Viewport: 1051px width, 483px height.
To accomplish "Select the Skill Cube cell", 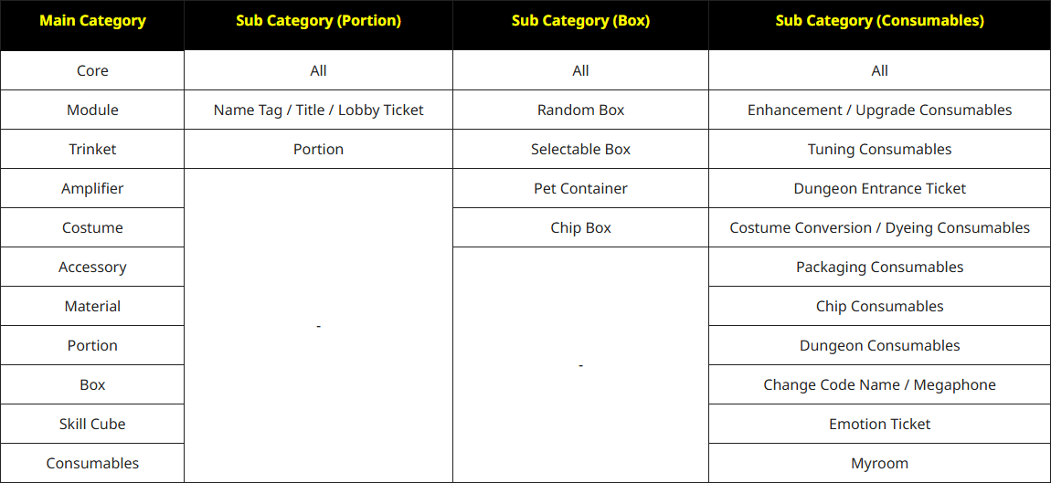I will click(92, 424).
